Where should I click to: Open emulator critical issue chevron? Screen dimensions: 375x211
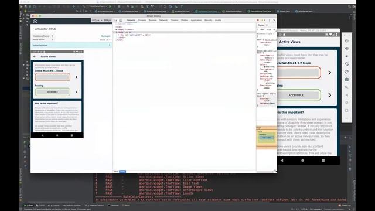click(x=329, y=73)
